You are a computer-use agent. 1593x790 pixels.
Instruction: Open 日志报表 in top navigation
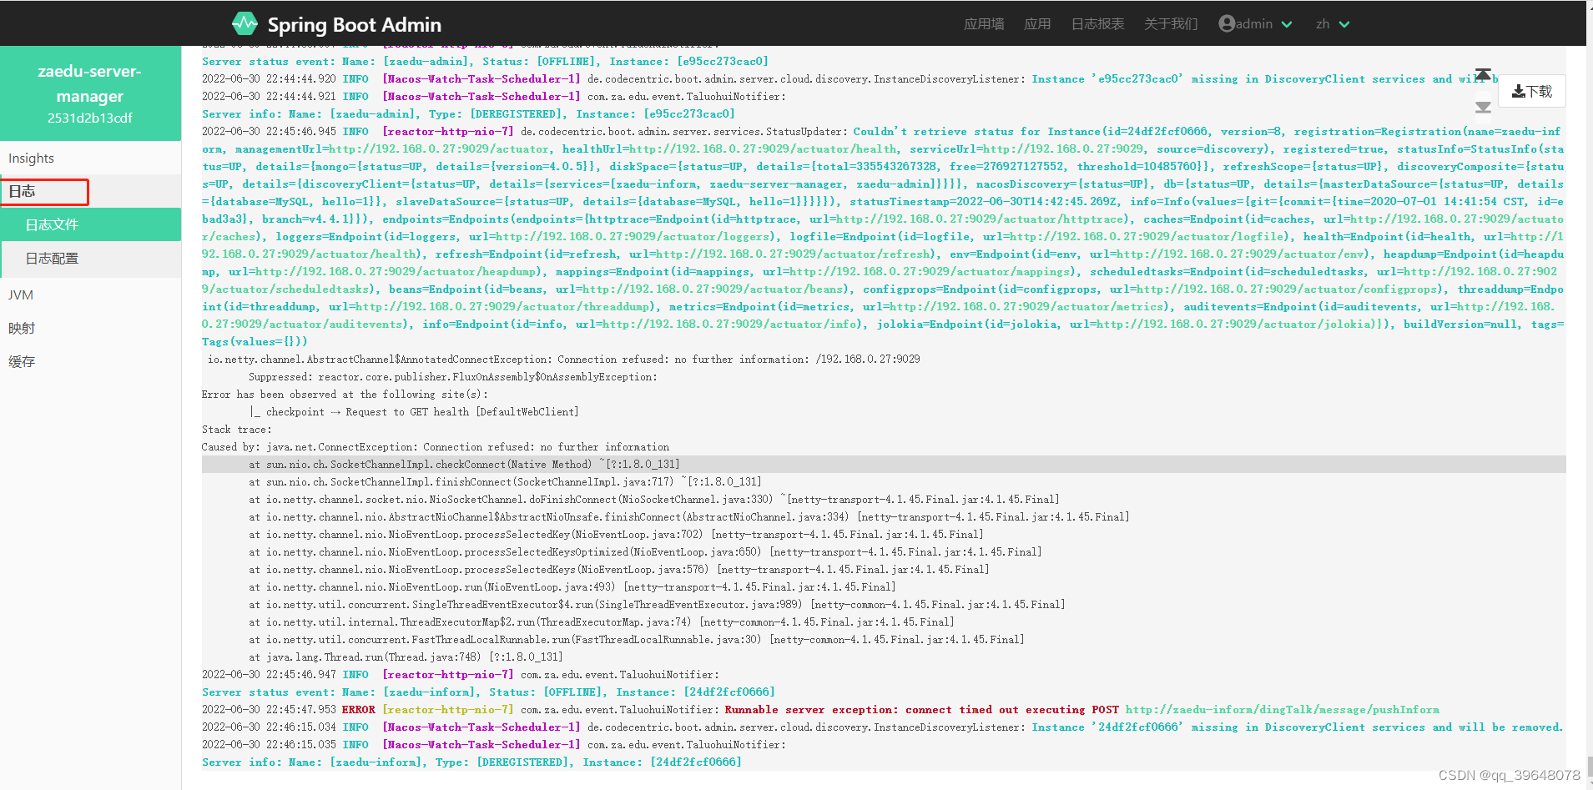1097,24
